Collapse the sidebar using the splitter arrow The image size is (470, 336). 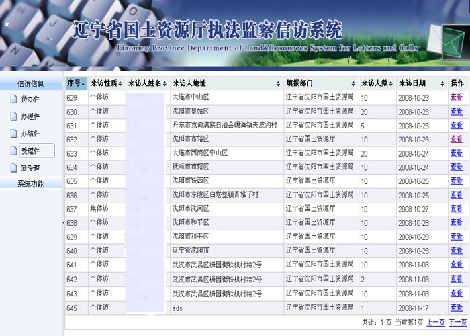[63, 222]
